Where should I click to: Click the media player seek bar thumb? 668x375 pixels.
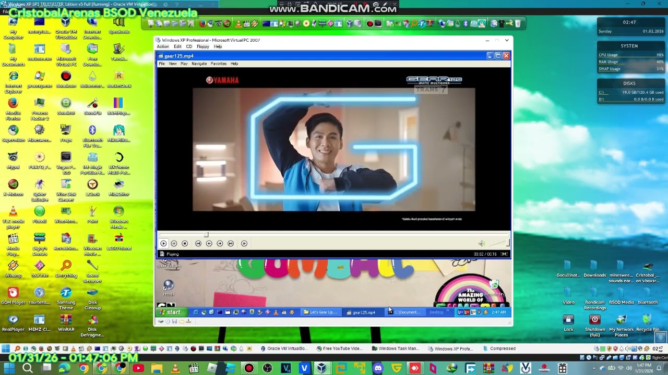click(x=206, y=235)
